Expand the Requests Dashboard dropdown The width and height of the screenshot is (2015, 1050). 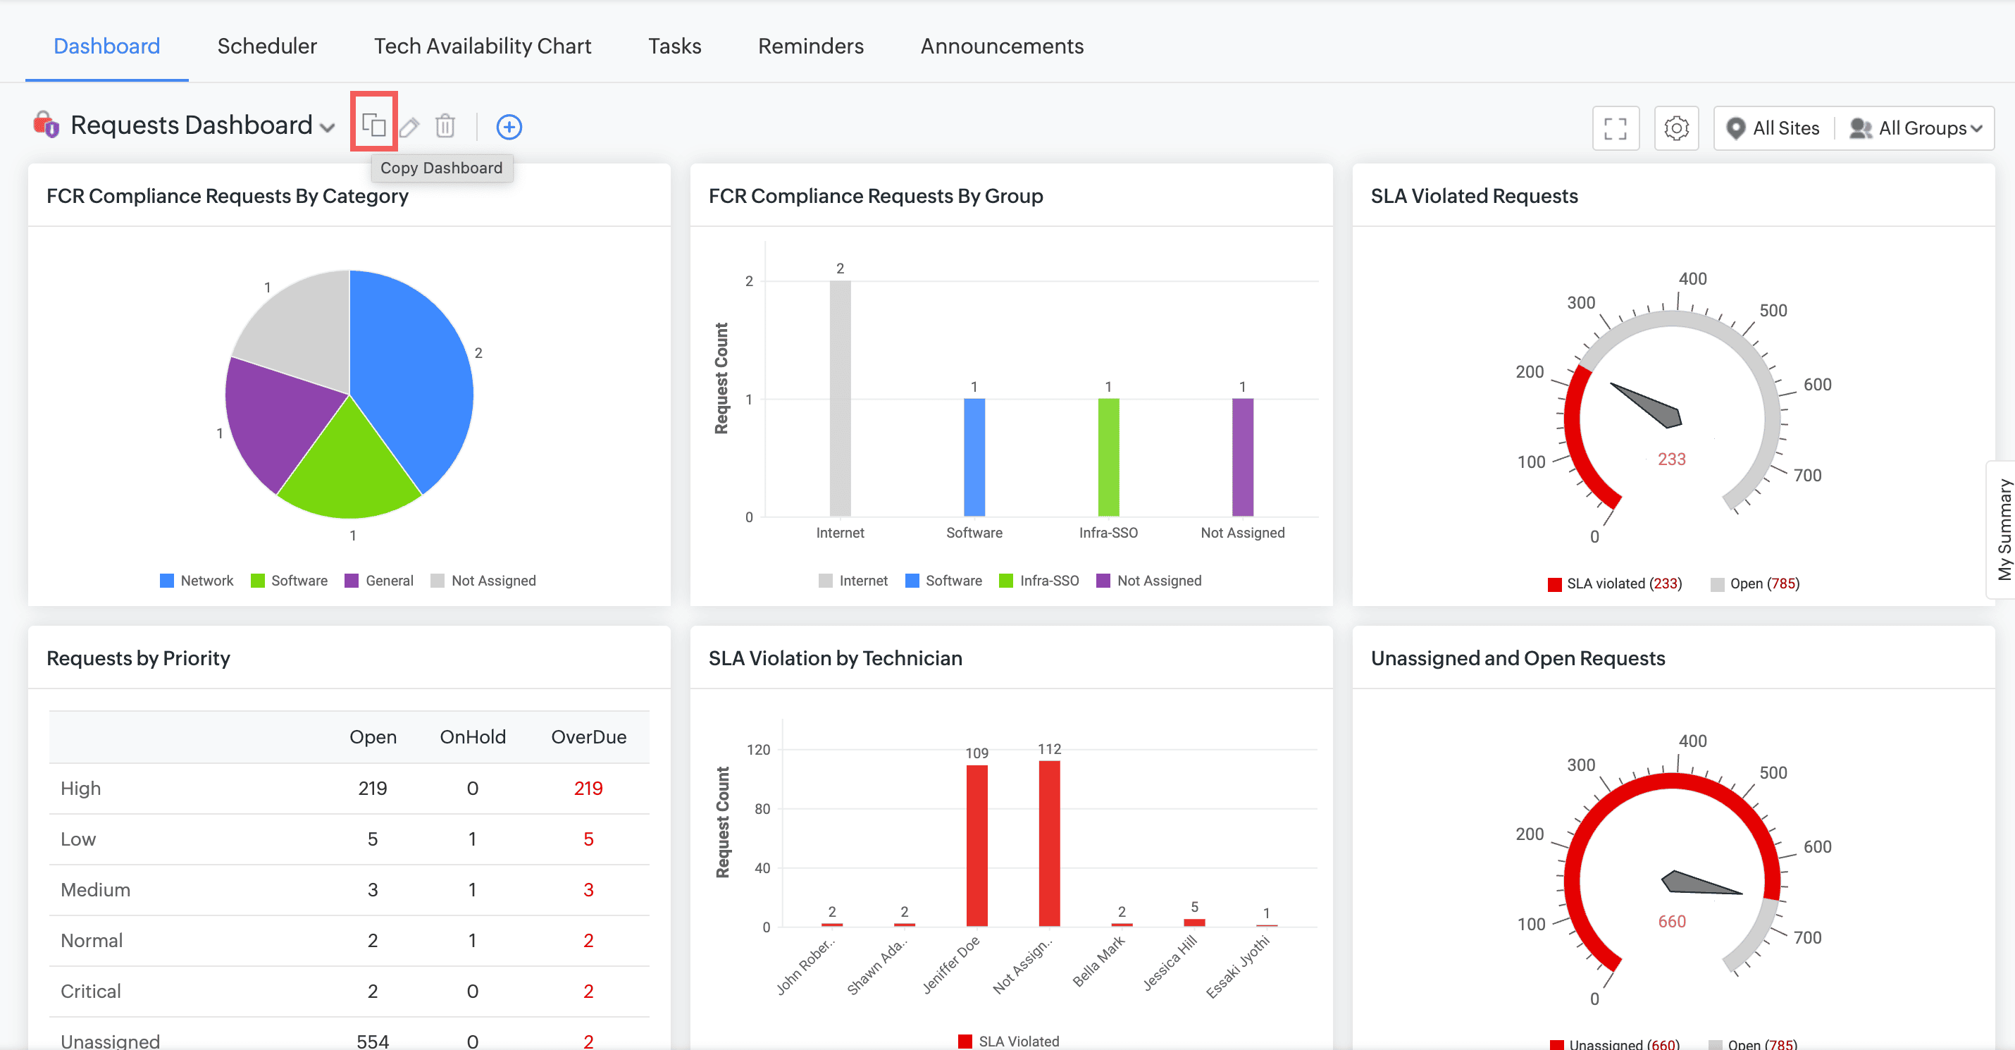coord(327,128)
